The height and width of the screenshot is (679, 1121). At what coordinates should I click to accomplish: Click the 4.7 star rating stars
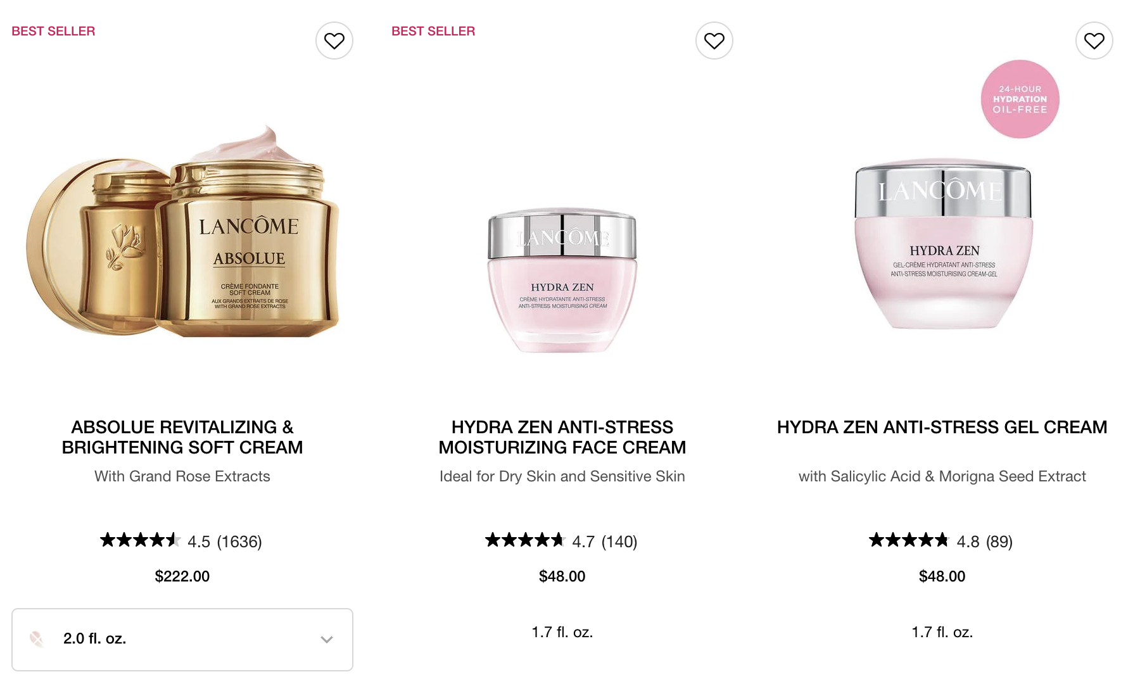coord(525,540)
